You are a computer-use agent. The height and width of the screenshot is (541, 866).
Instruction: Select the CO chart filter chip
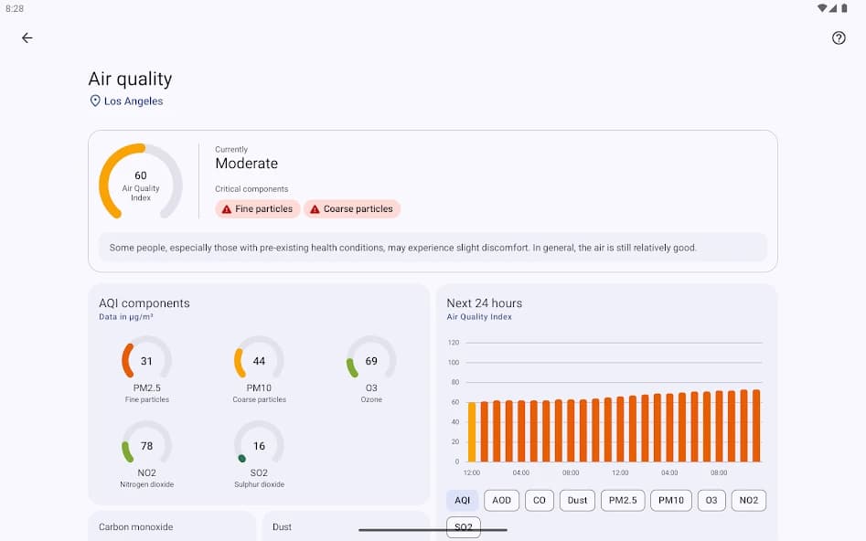pos(540,500)
